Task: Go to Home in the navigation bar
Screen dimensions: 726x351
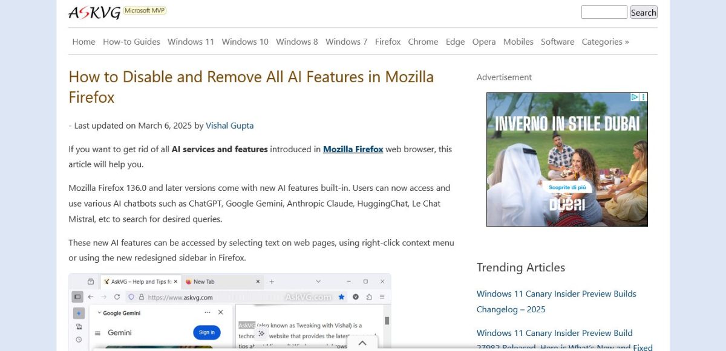Action: (x=83, y=42)
